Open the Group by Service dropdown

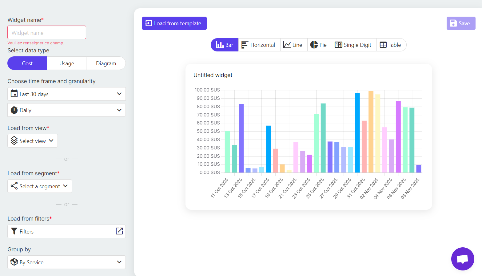tap(66, 262)
